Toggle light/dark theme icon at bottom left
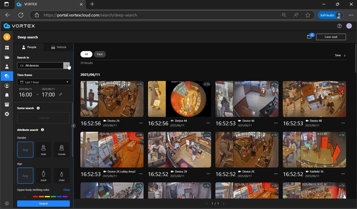 click(7, 203)
